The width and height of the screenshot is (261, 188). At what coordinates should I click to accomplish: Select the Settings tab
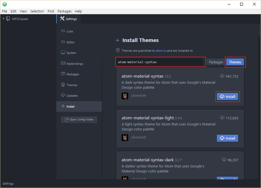(x=69, y=19)
